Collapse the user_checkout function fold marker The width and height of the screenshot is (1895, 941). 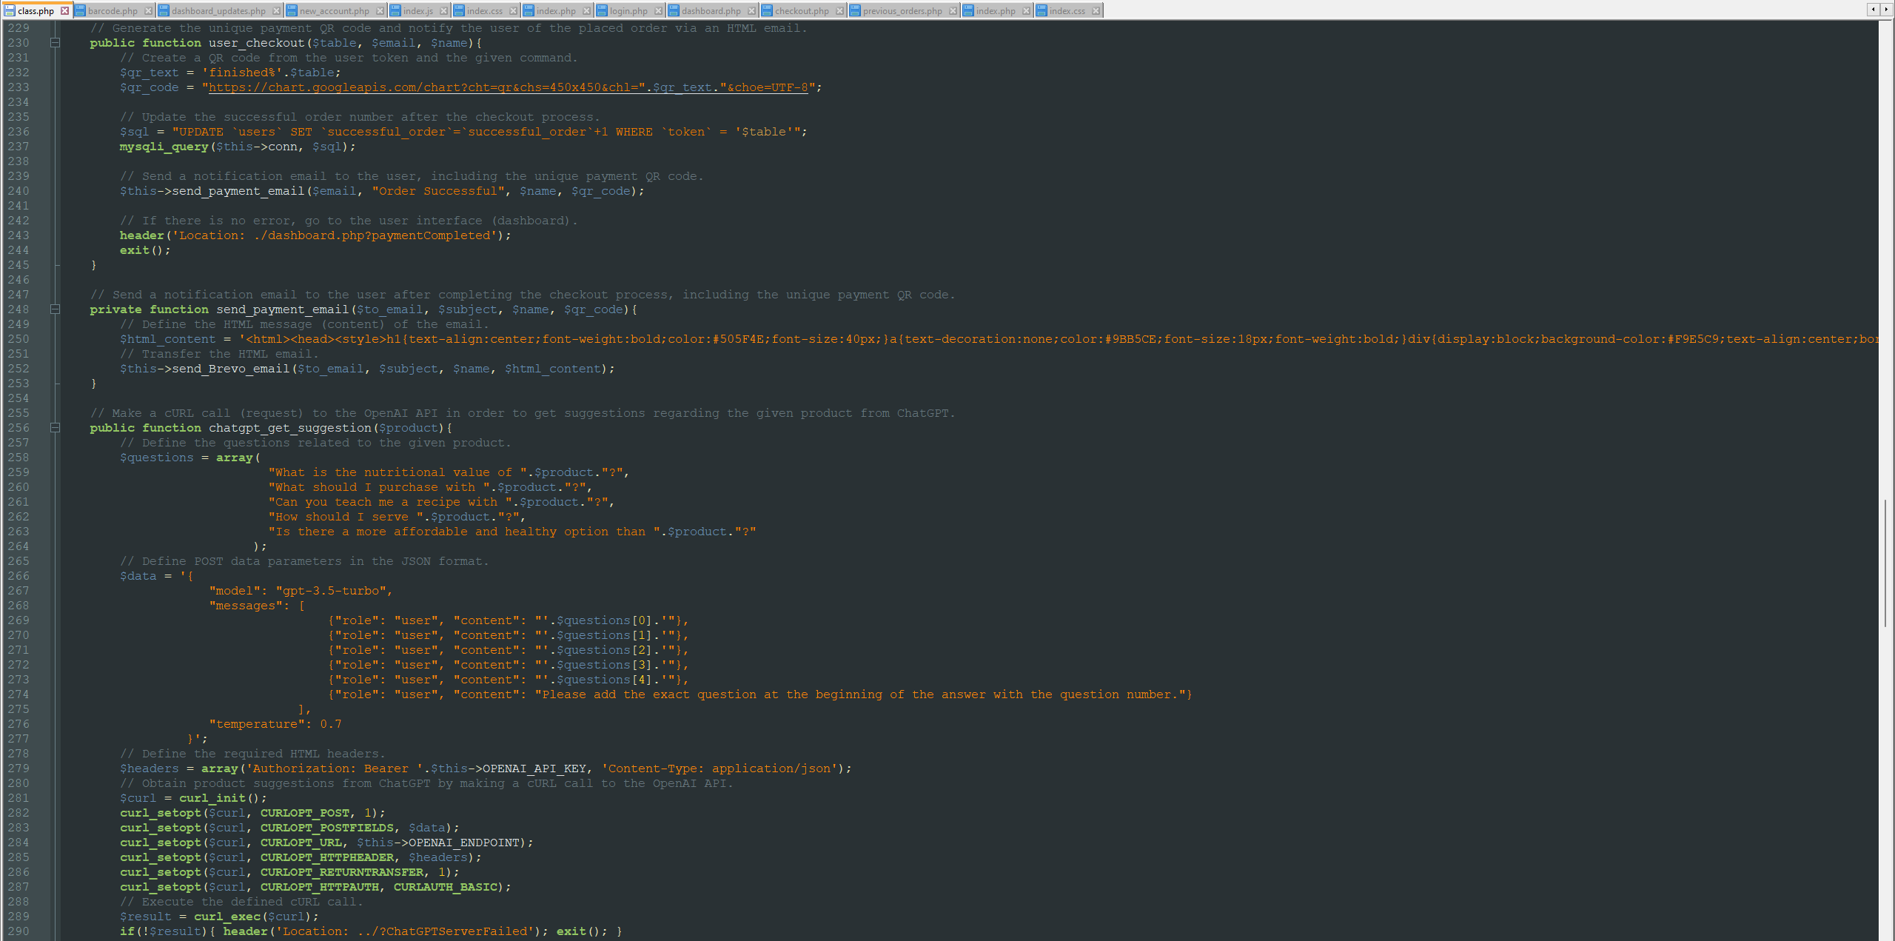pos(55,43)
